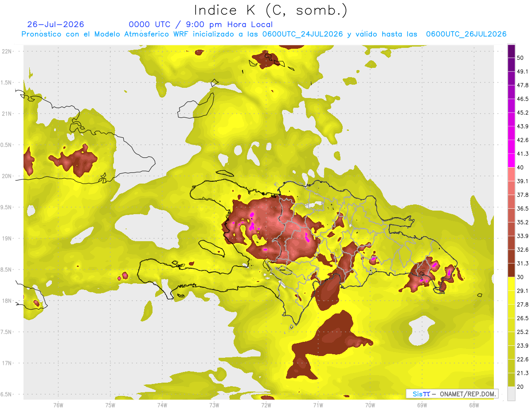This screenshot has height=411, width=532.
Task: Click the WRF model "Pronóstico" description line
Action: pos(264,34)
